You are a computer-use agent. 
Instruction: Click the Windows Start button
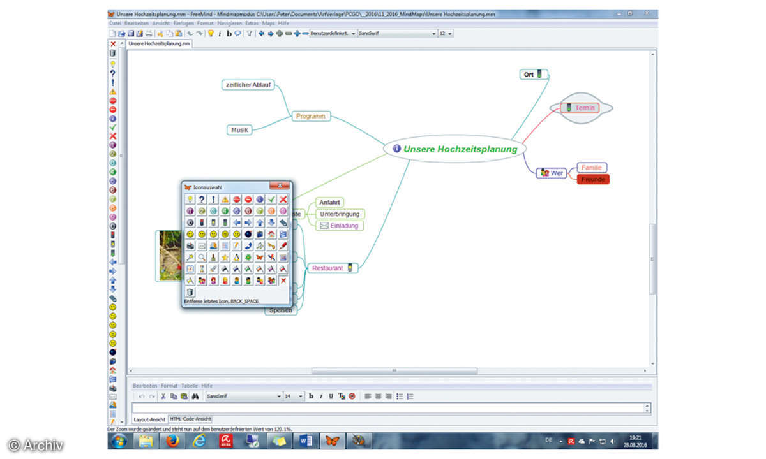point(119,441)
